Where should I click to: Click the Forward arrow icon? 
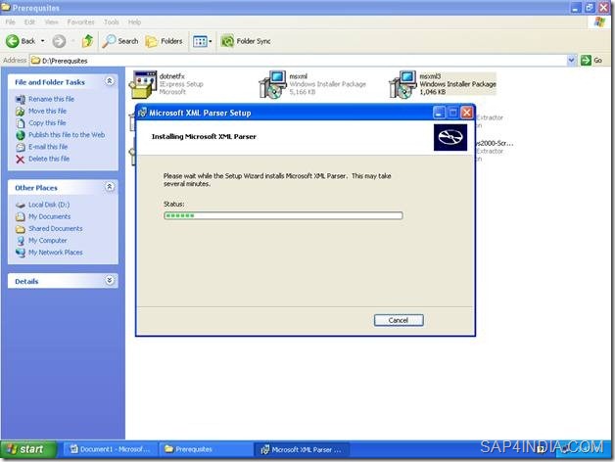pos(59,41)
